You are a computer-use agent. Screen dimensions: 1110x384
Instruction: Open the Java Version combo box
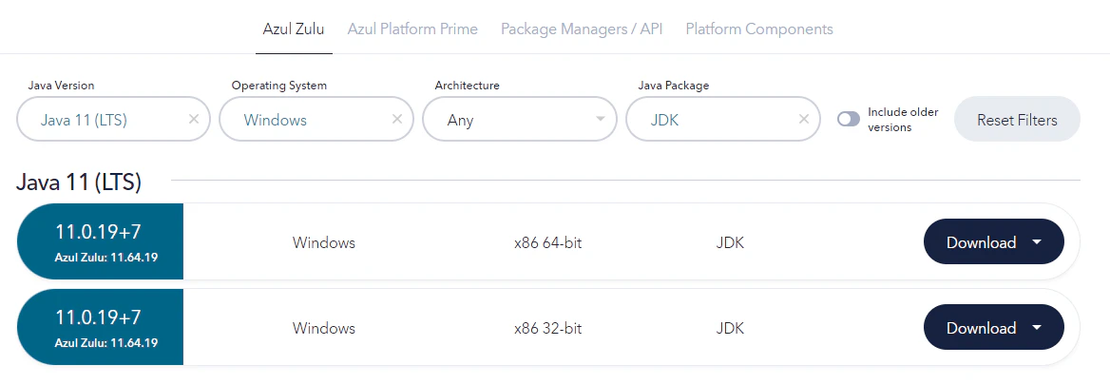tap(113, 119)
